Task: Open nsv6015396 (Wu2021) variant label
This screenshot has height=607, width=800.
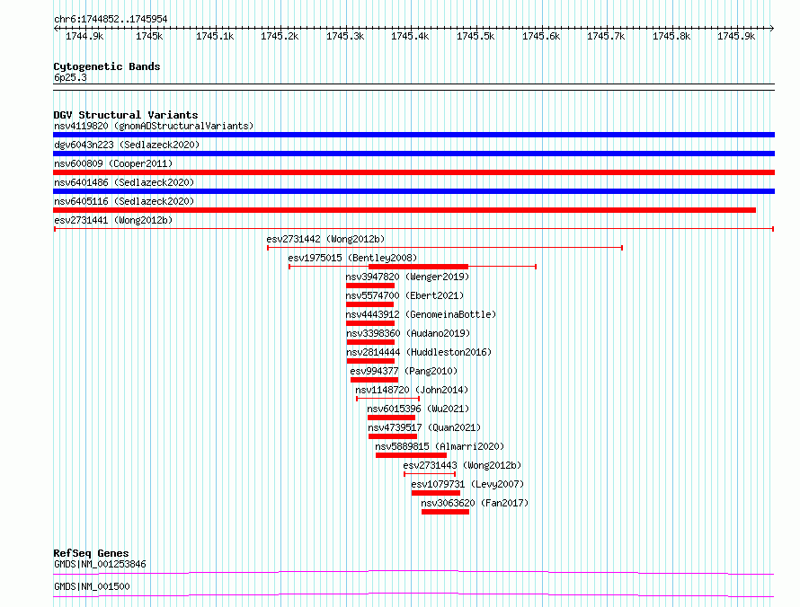Action: 418,409
